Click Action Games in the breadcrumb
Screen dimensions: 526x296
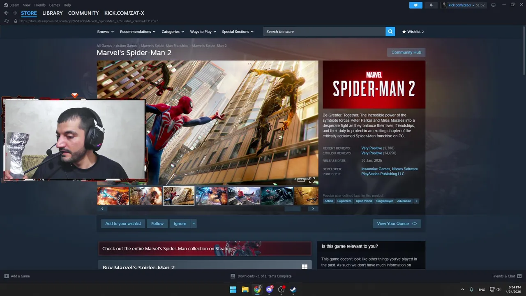[x=127, y=46]
